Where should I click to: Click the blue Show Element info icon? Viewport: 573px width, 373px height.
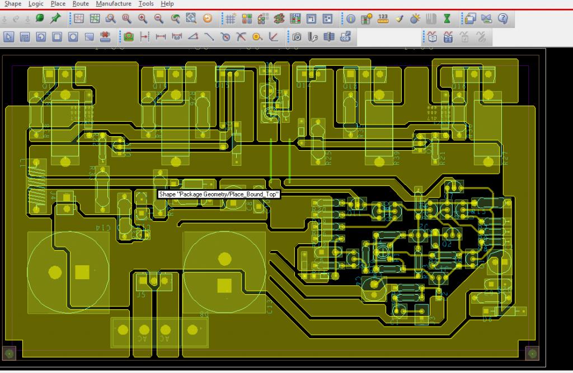click(351, 18)
